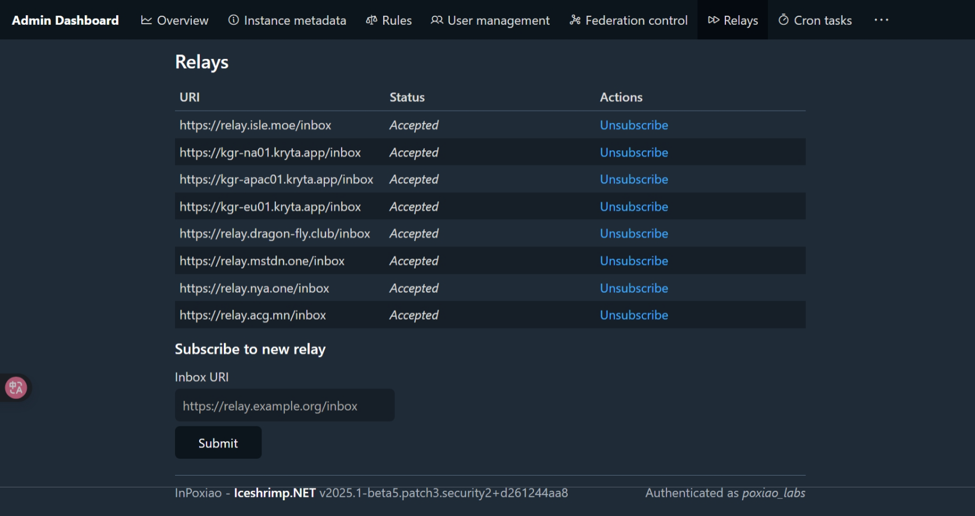Click the Overview chart icon
Image resolution: width=975 pixels, height=516 pixels.
coord(146,20)
